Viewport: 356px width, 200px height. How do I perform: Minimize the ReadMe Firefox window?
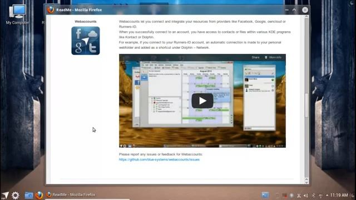[287, 10]
